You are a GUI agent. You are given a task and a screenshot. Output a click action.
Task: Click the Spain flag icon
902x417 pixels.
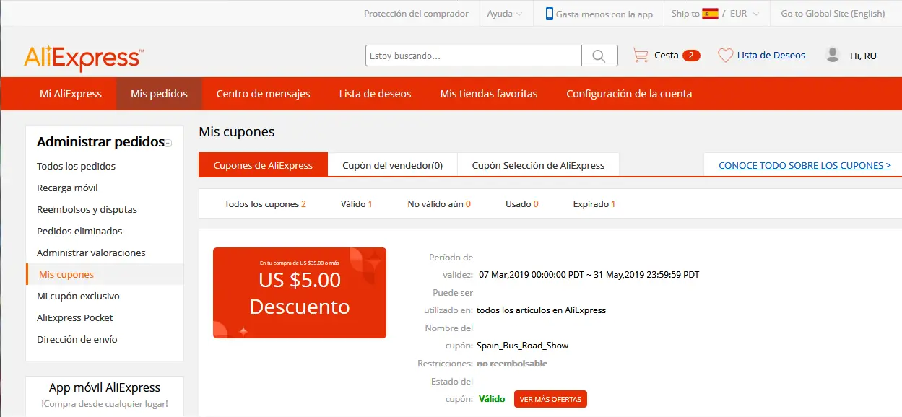tap(710, 14)
